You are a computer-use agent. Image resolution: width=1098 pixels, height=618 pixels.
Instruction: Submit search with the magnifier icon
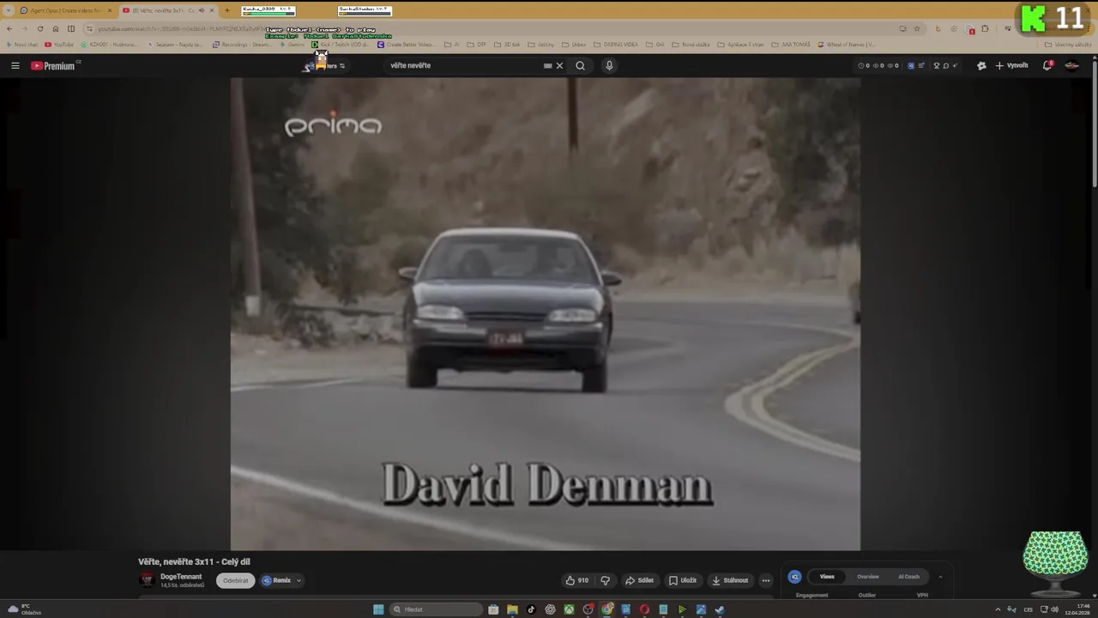(581, 65)
